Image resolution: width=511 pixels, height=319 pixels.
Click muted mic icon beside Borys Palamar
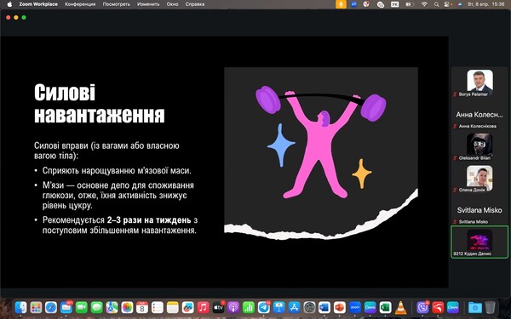[455, 94]
